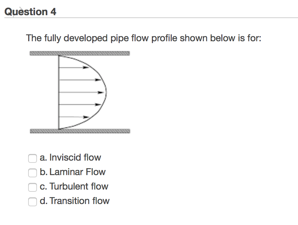Check the 'a. Inviscid flow' checkbox
The width and height of the screenshot is (298, 225).
point(32,158)
